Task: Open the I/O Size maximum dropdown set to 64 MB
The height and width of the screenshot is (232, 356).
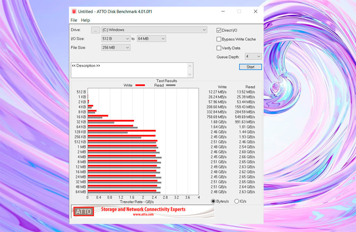Action: coord(151,39)
